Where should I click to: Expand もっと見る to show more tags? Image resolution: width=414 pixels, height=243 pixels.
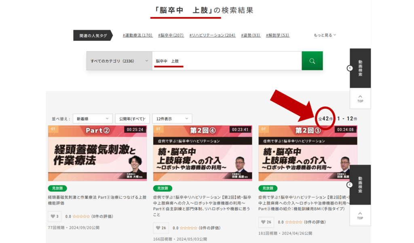(x=325, y=35)
